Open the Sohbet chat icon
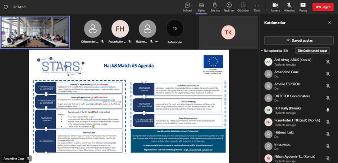This screenshot has height=163, width=338. coord(187,7)
